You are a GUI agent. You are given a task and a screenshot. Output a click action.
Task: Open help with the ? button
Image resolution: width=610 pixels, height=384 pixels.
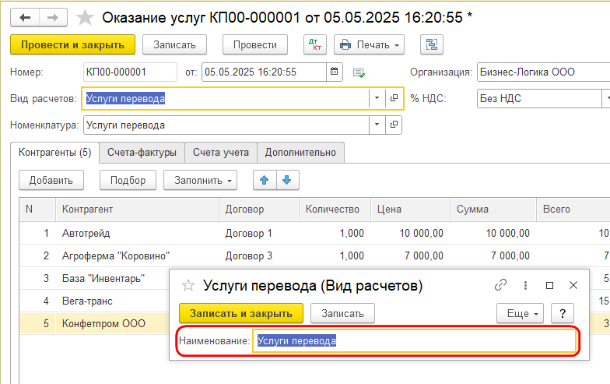562,313
